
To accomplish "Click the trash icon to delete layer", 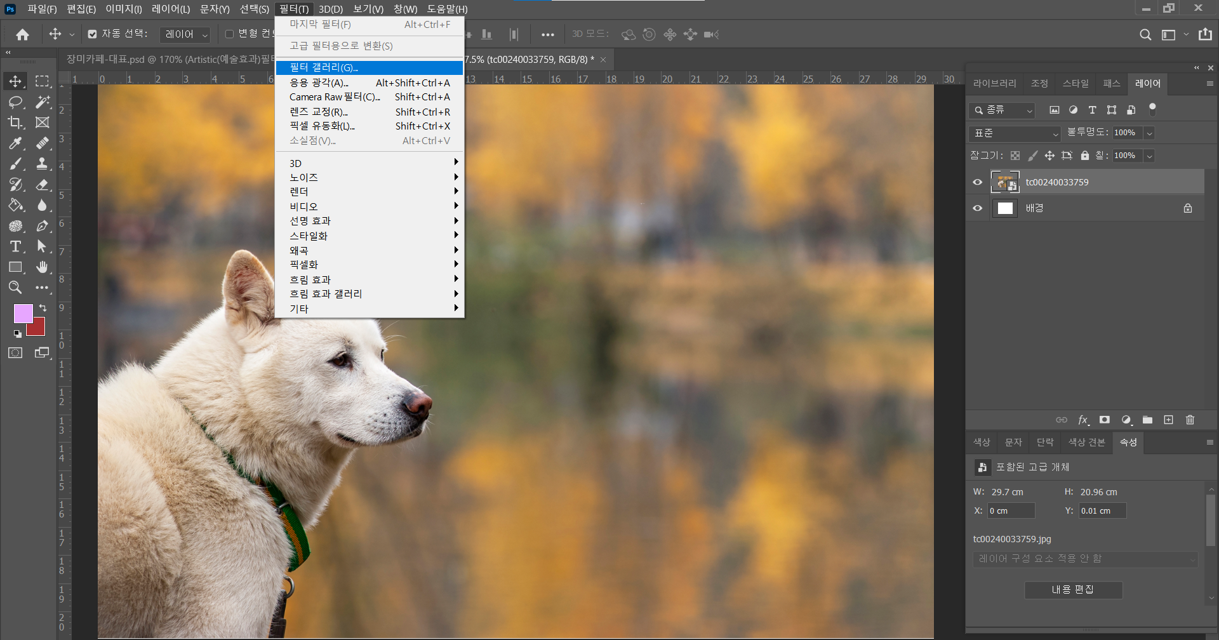I will point(1190,420).
